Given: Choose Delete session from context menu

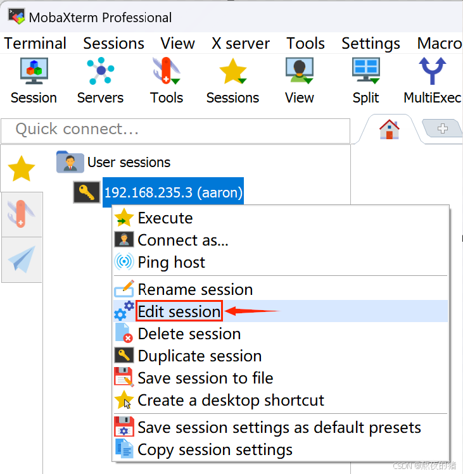Looking at the screenshot, I should pyautogui.click(x=281, y=334).
